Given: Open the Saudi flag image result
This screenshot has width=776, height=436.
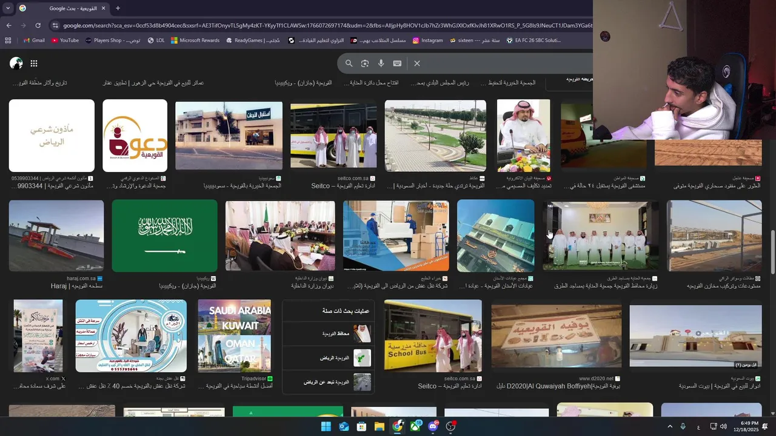Looking at the screenshot, I should pyautogui.click(x=164, y=236).
